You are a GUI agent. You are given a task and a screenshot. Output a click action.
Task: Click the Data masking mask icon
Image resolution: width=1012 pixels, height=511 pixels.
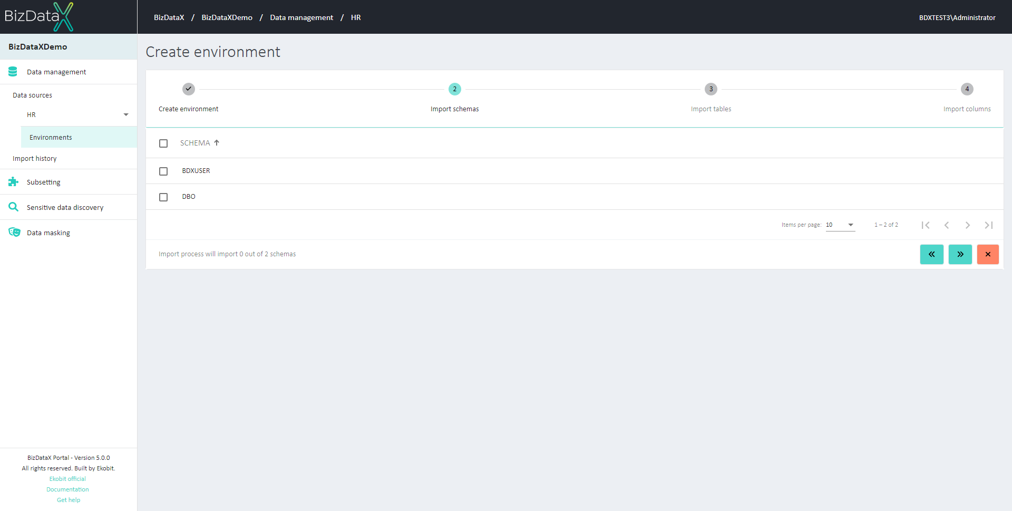[14, 233]
